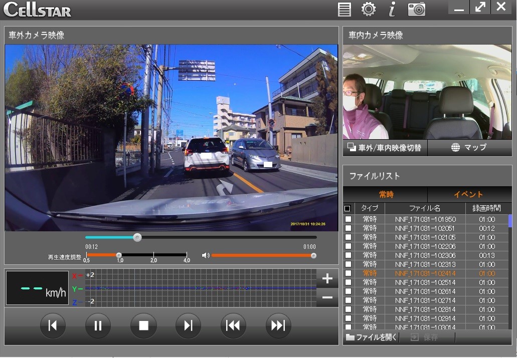Step forward to next frame
517x358 pixels.
click(x=188, y=325)
